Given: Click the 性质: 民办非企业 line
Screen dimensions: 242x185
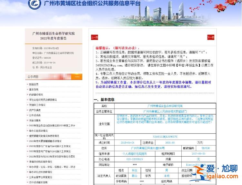Looking at the screenshot, I should click(42, 67).
